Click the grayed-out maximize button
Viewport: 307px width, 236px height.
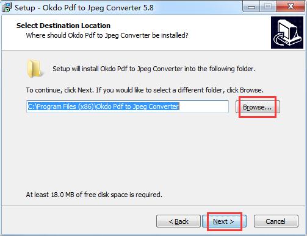[x=268, y=7]
